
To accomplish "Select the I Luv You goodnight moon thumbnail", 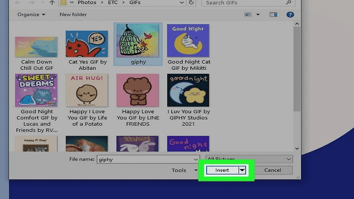I will pyautogui.click(x=188, y=90).
